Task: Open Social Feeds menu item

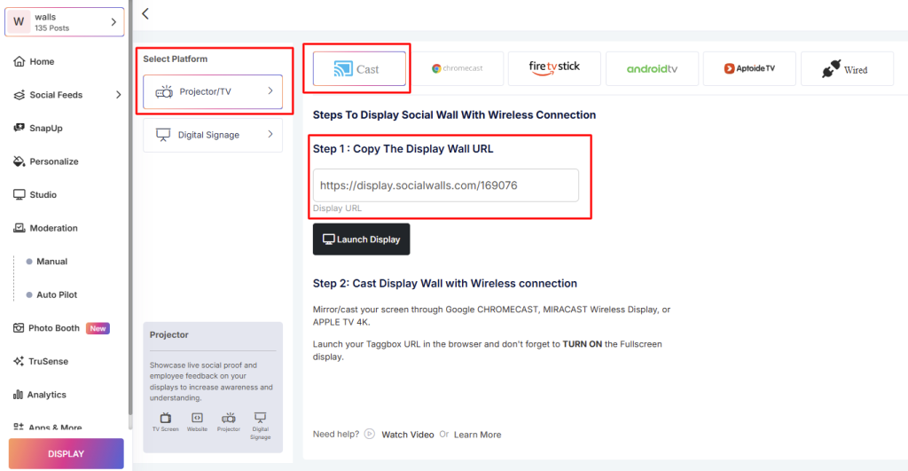Action: point(56,94)
